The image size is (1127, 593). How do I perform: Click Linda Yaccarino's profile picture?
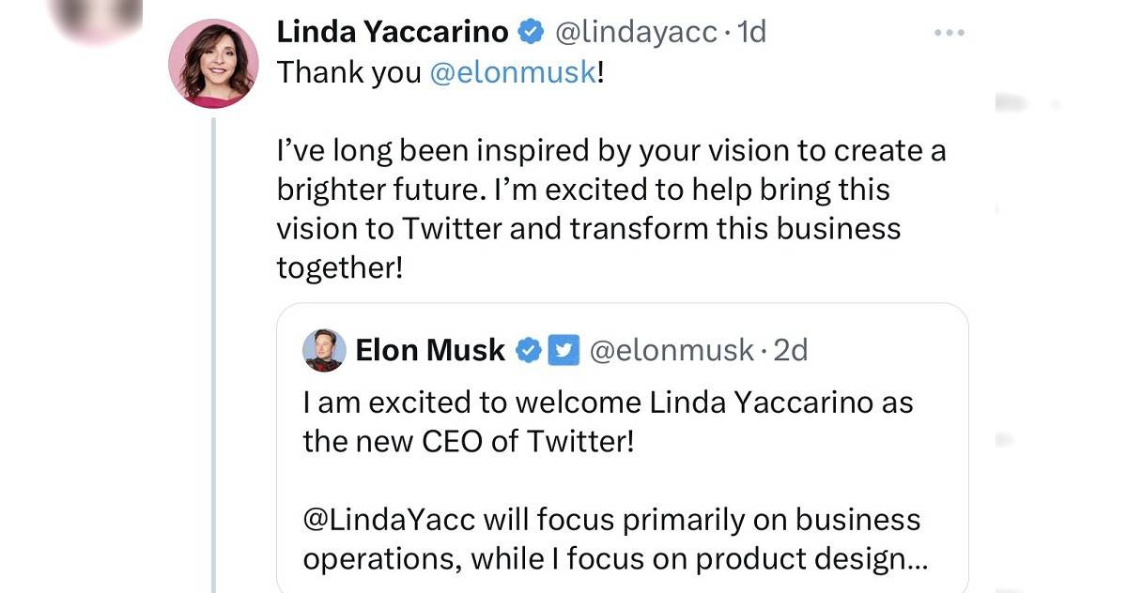tap(213, 65)
